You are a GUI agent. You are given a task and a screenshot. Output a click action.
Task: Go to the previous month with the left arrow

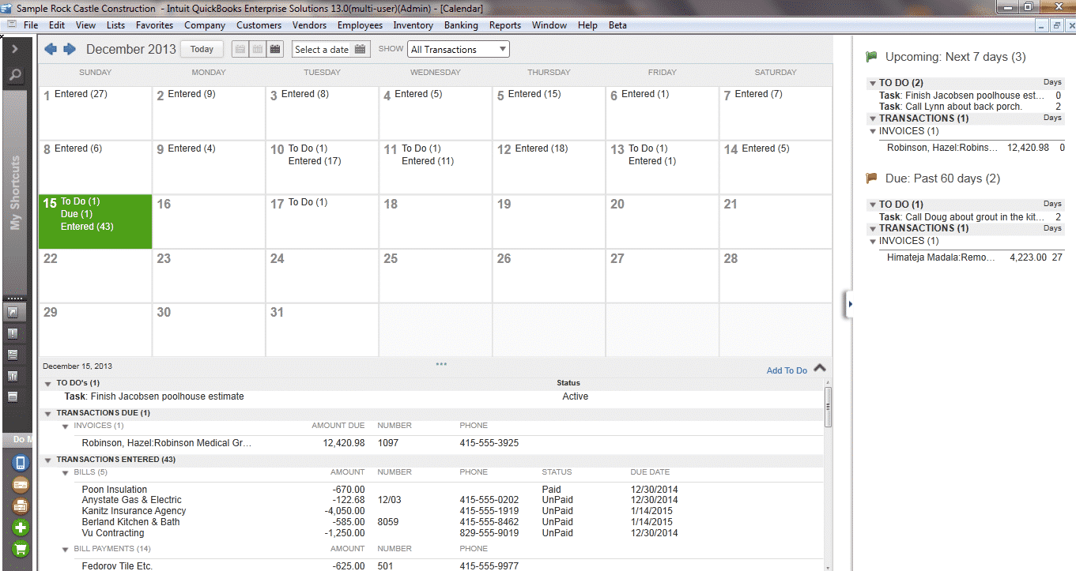point(51,49)
